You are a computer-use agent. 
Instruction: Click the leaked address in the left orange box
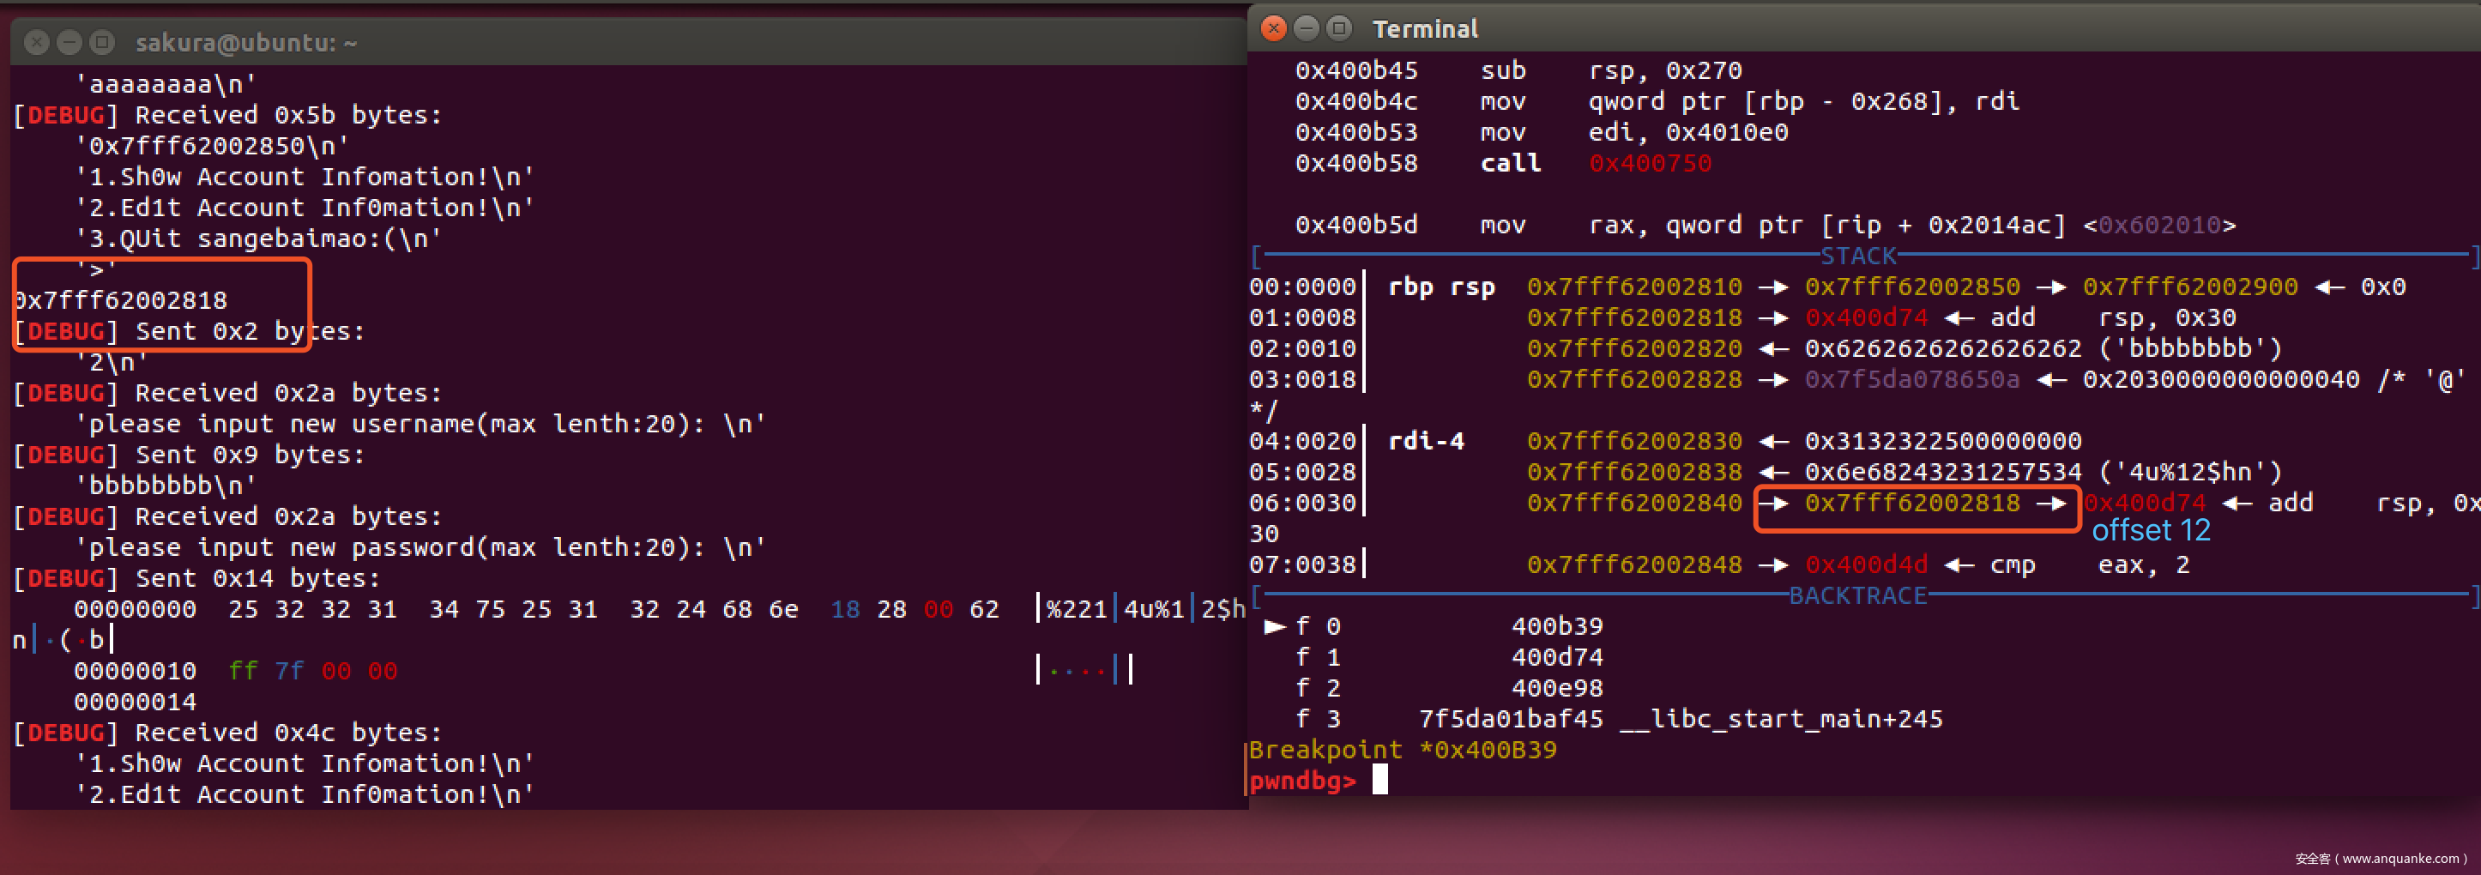point(123,300)
